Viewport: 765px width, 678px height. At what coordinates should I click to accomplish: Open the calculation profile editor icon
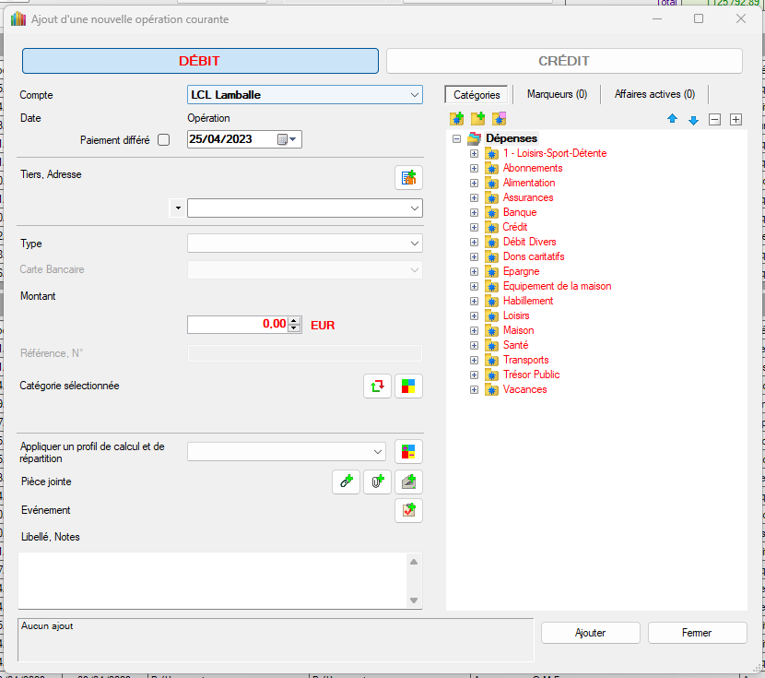(408, 451)
